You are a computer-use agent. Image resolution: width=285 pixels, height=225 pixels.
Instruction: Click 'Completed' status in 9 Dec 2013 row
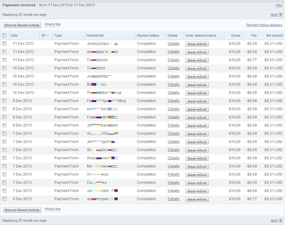coord(146,101)
